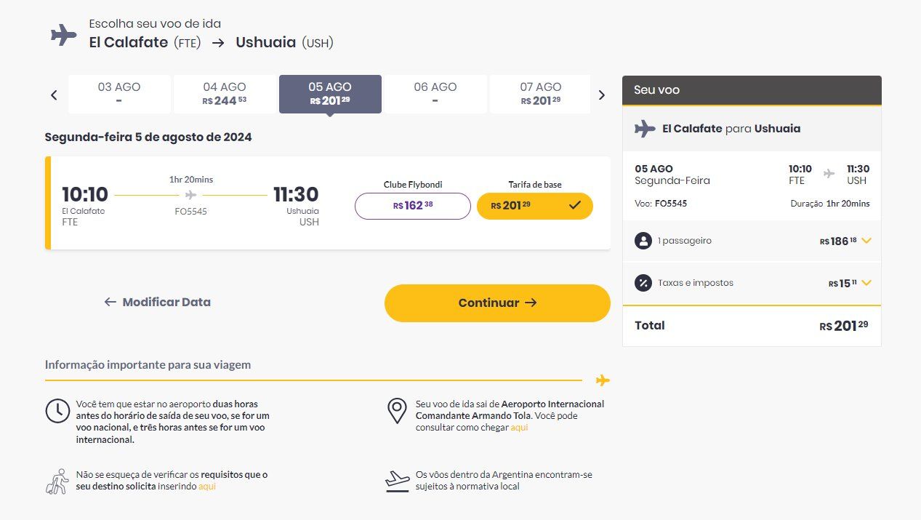Open the 'aqui' link for airport directions
The height and width of the screenshot is (520, 921).
click(519, 428)
